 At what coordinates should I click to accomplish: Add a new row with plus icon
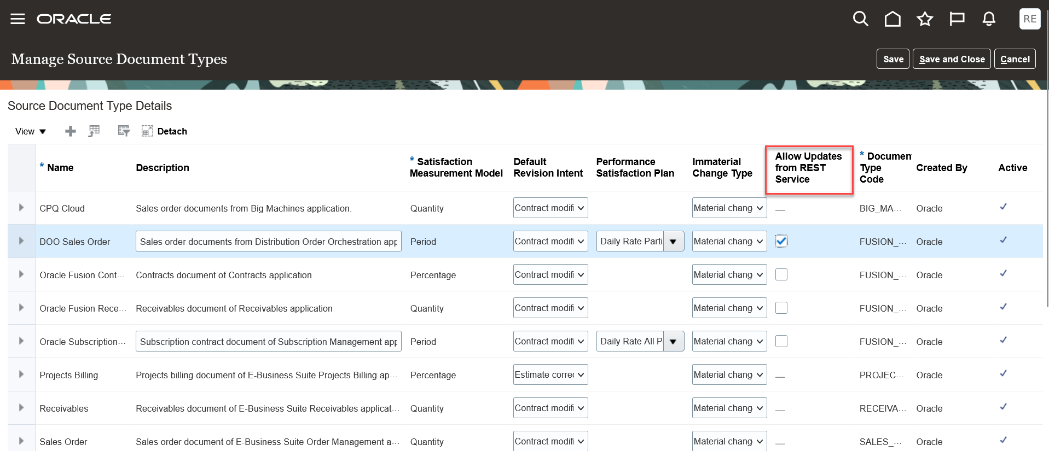71,131
